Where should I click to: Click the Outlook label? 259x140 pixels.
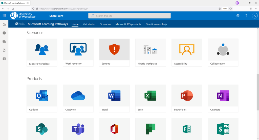pos(34,110)
